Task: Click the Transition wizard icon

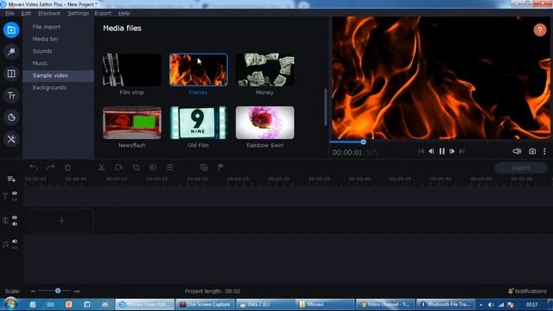Action: 204,168
